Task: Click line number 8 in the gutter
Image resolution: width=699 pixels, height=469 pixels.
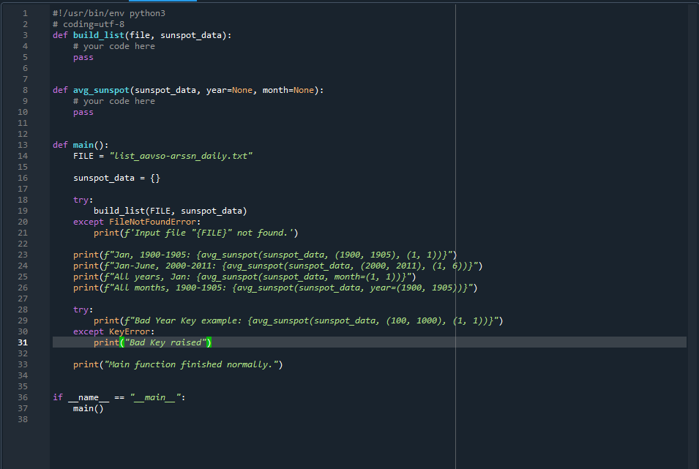Action: point(25,90)
